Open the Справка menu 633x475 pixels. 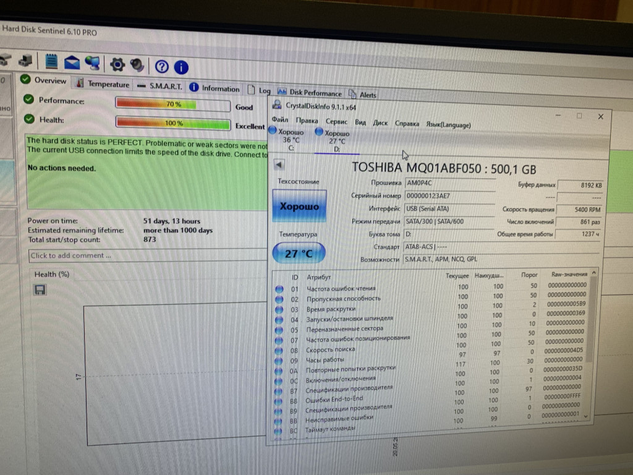pos(407,124)
